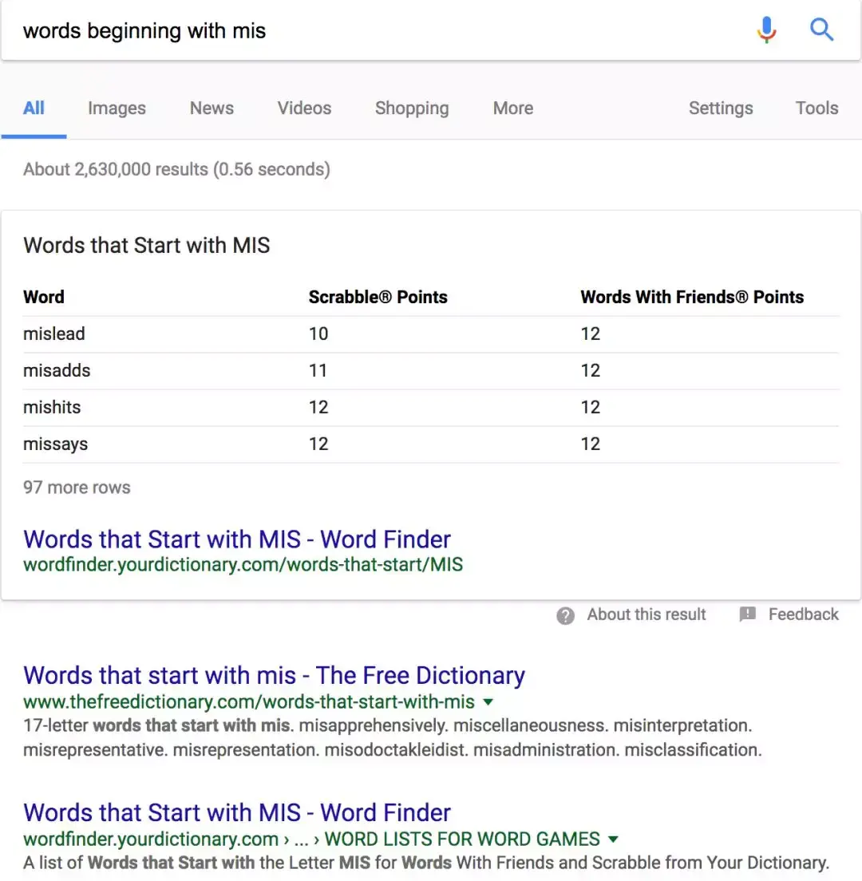This screenshot has width=862, height=881.
Task: Click the microphone icon for voice search
Action: (766, 30)
